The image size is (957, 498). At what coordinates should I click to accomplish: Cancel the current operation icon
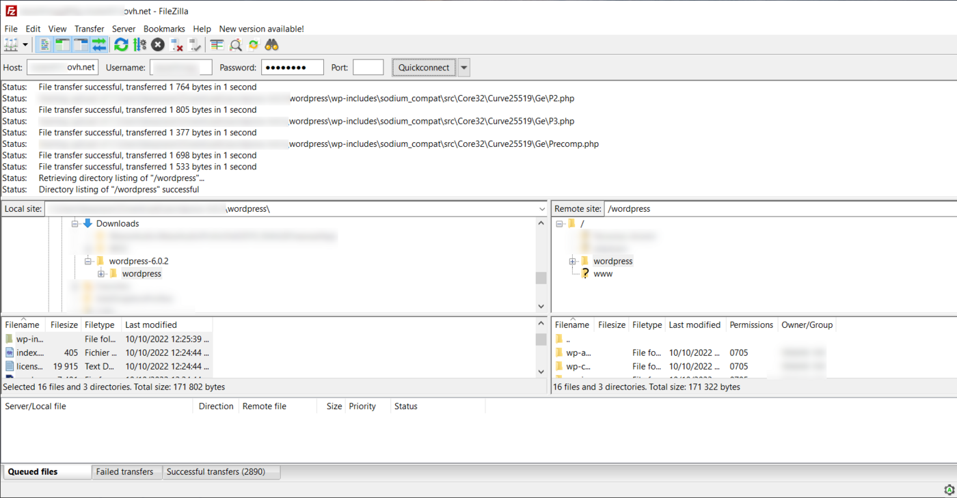[x=158, y=45]
